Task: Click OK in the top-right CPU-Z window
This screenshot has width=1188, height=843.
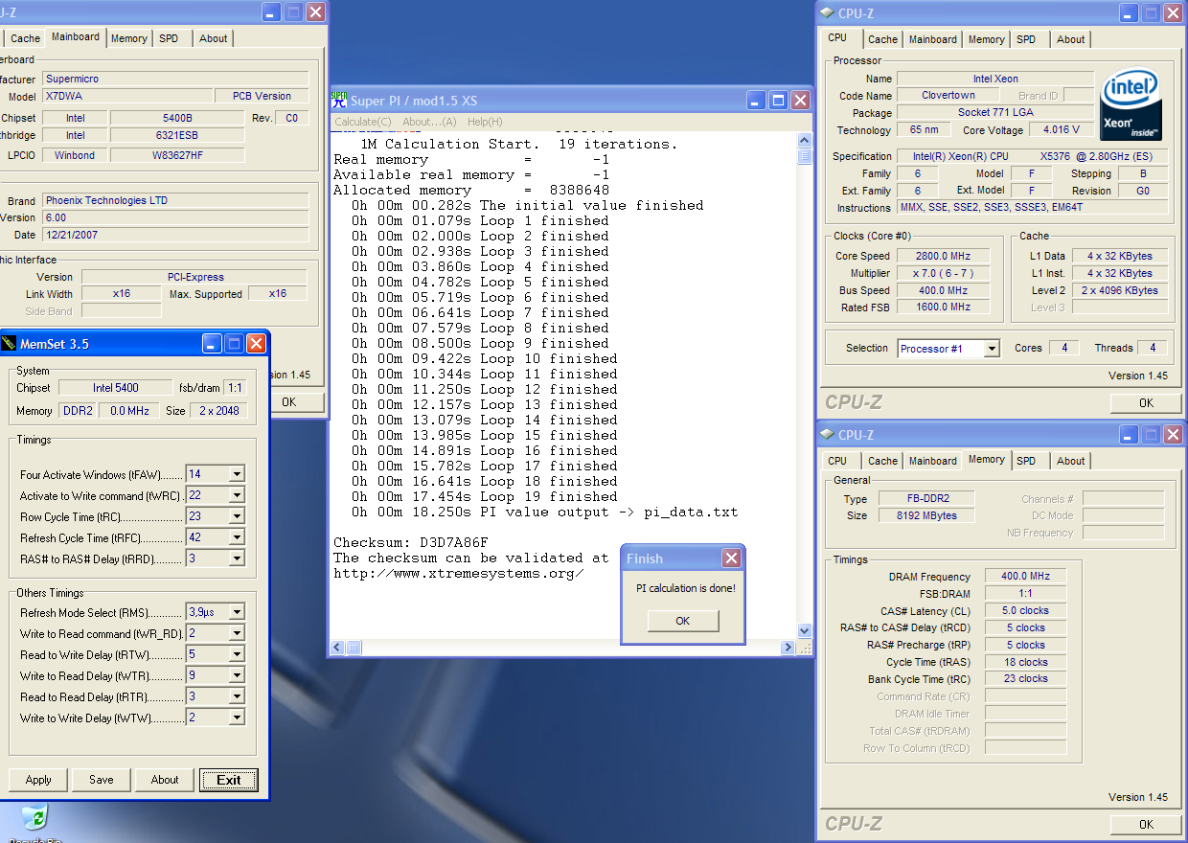Action: tap(1146, 402)
